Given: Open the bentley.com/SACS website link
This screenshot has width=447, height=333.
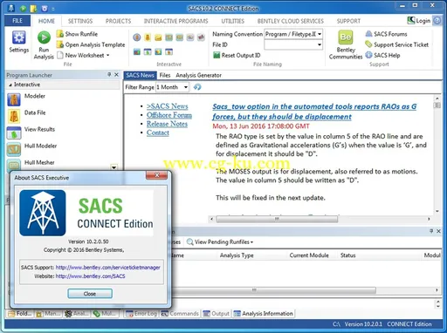Looking at the screenshot, I should click(x=90, y=276).
